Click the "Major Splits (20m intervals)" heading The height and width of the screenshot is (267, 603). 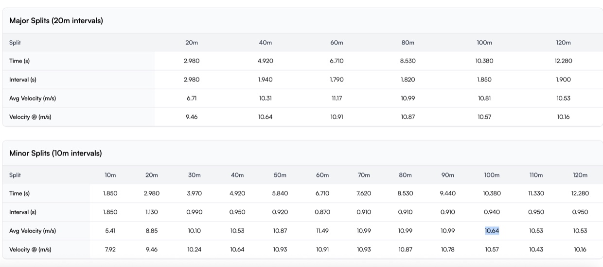pyautogui.click(x=56, y=21)
